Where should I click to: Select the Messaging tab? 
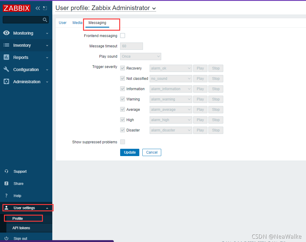97,23
